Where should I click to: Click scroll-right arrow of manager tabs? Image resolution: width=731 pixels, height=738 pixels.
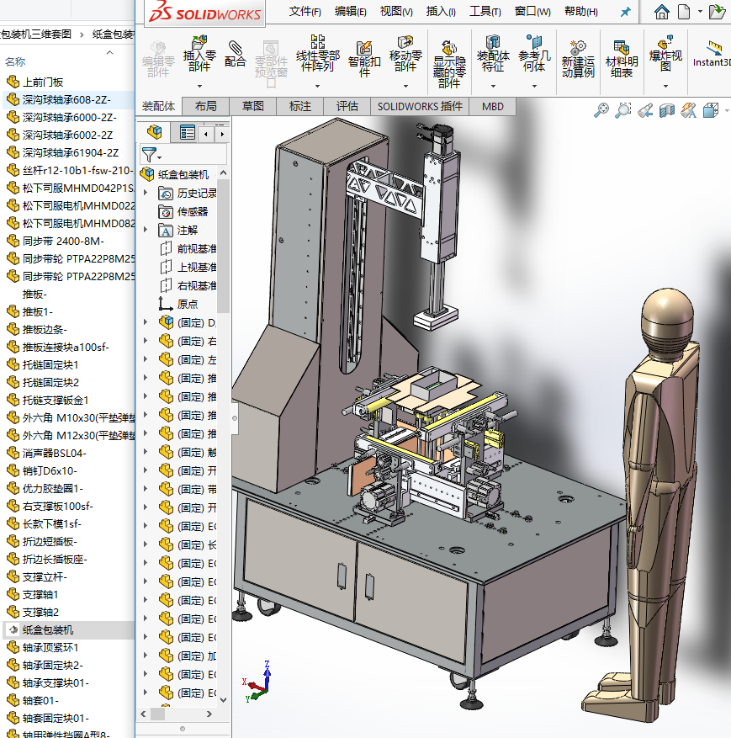(x=222, y=134)
